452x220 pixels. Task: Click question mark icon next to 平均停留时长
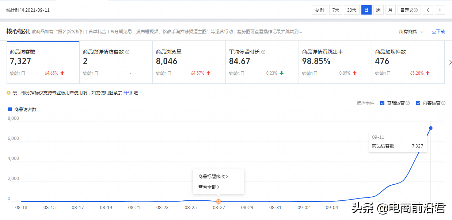click(263, 51)
